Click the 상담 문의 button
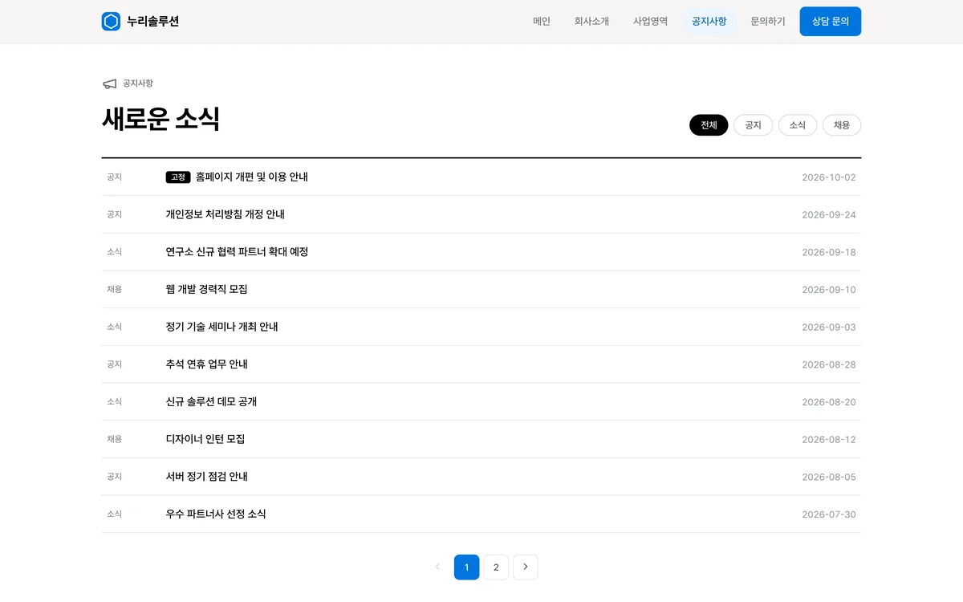The image size is (963, 602). point(831,22)
